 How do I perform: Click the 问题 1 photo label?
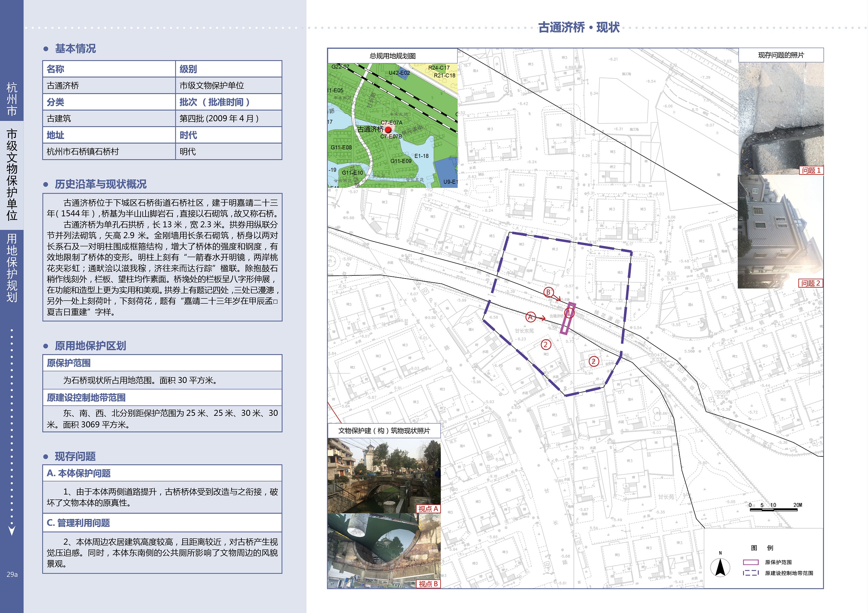811,170
